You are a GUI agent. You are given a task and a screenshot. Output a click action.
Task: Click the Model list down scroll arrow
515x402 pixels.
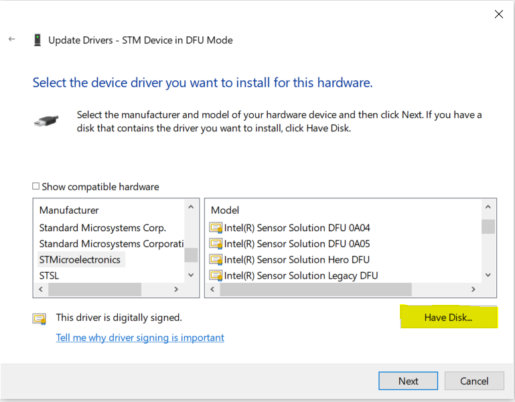tap(488, 275)
